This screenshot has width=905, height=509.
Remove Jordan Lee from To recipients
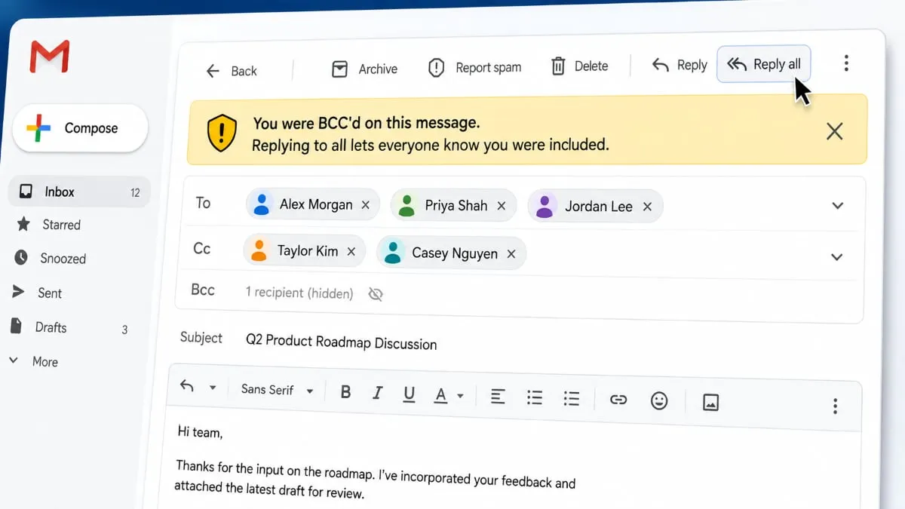(647, 207)
